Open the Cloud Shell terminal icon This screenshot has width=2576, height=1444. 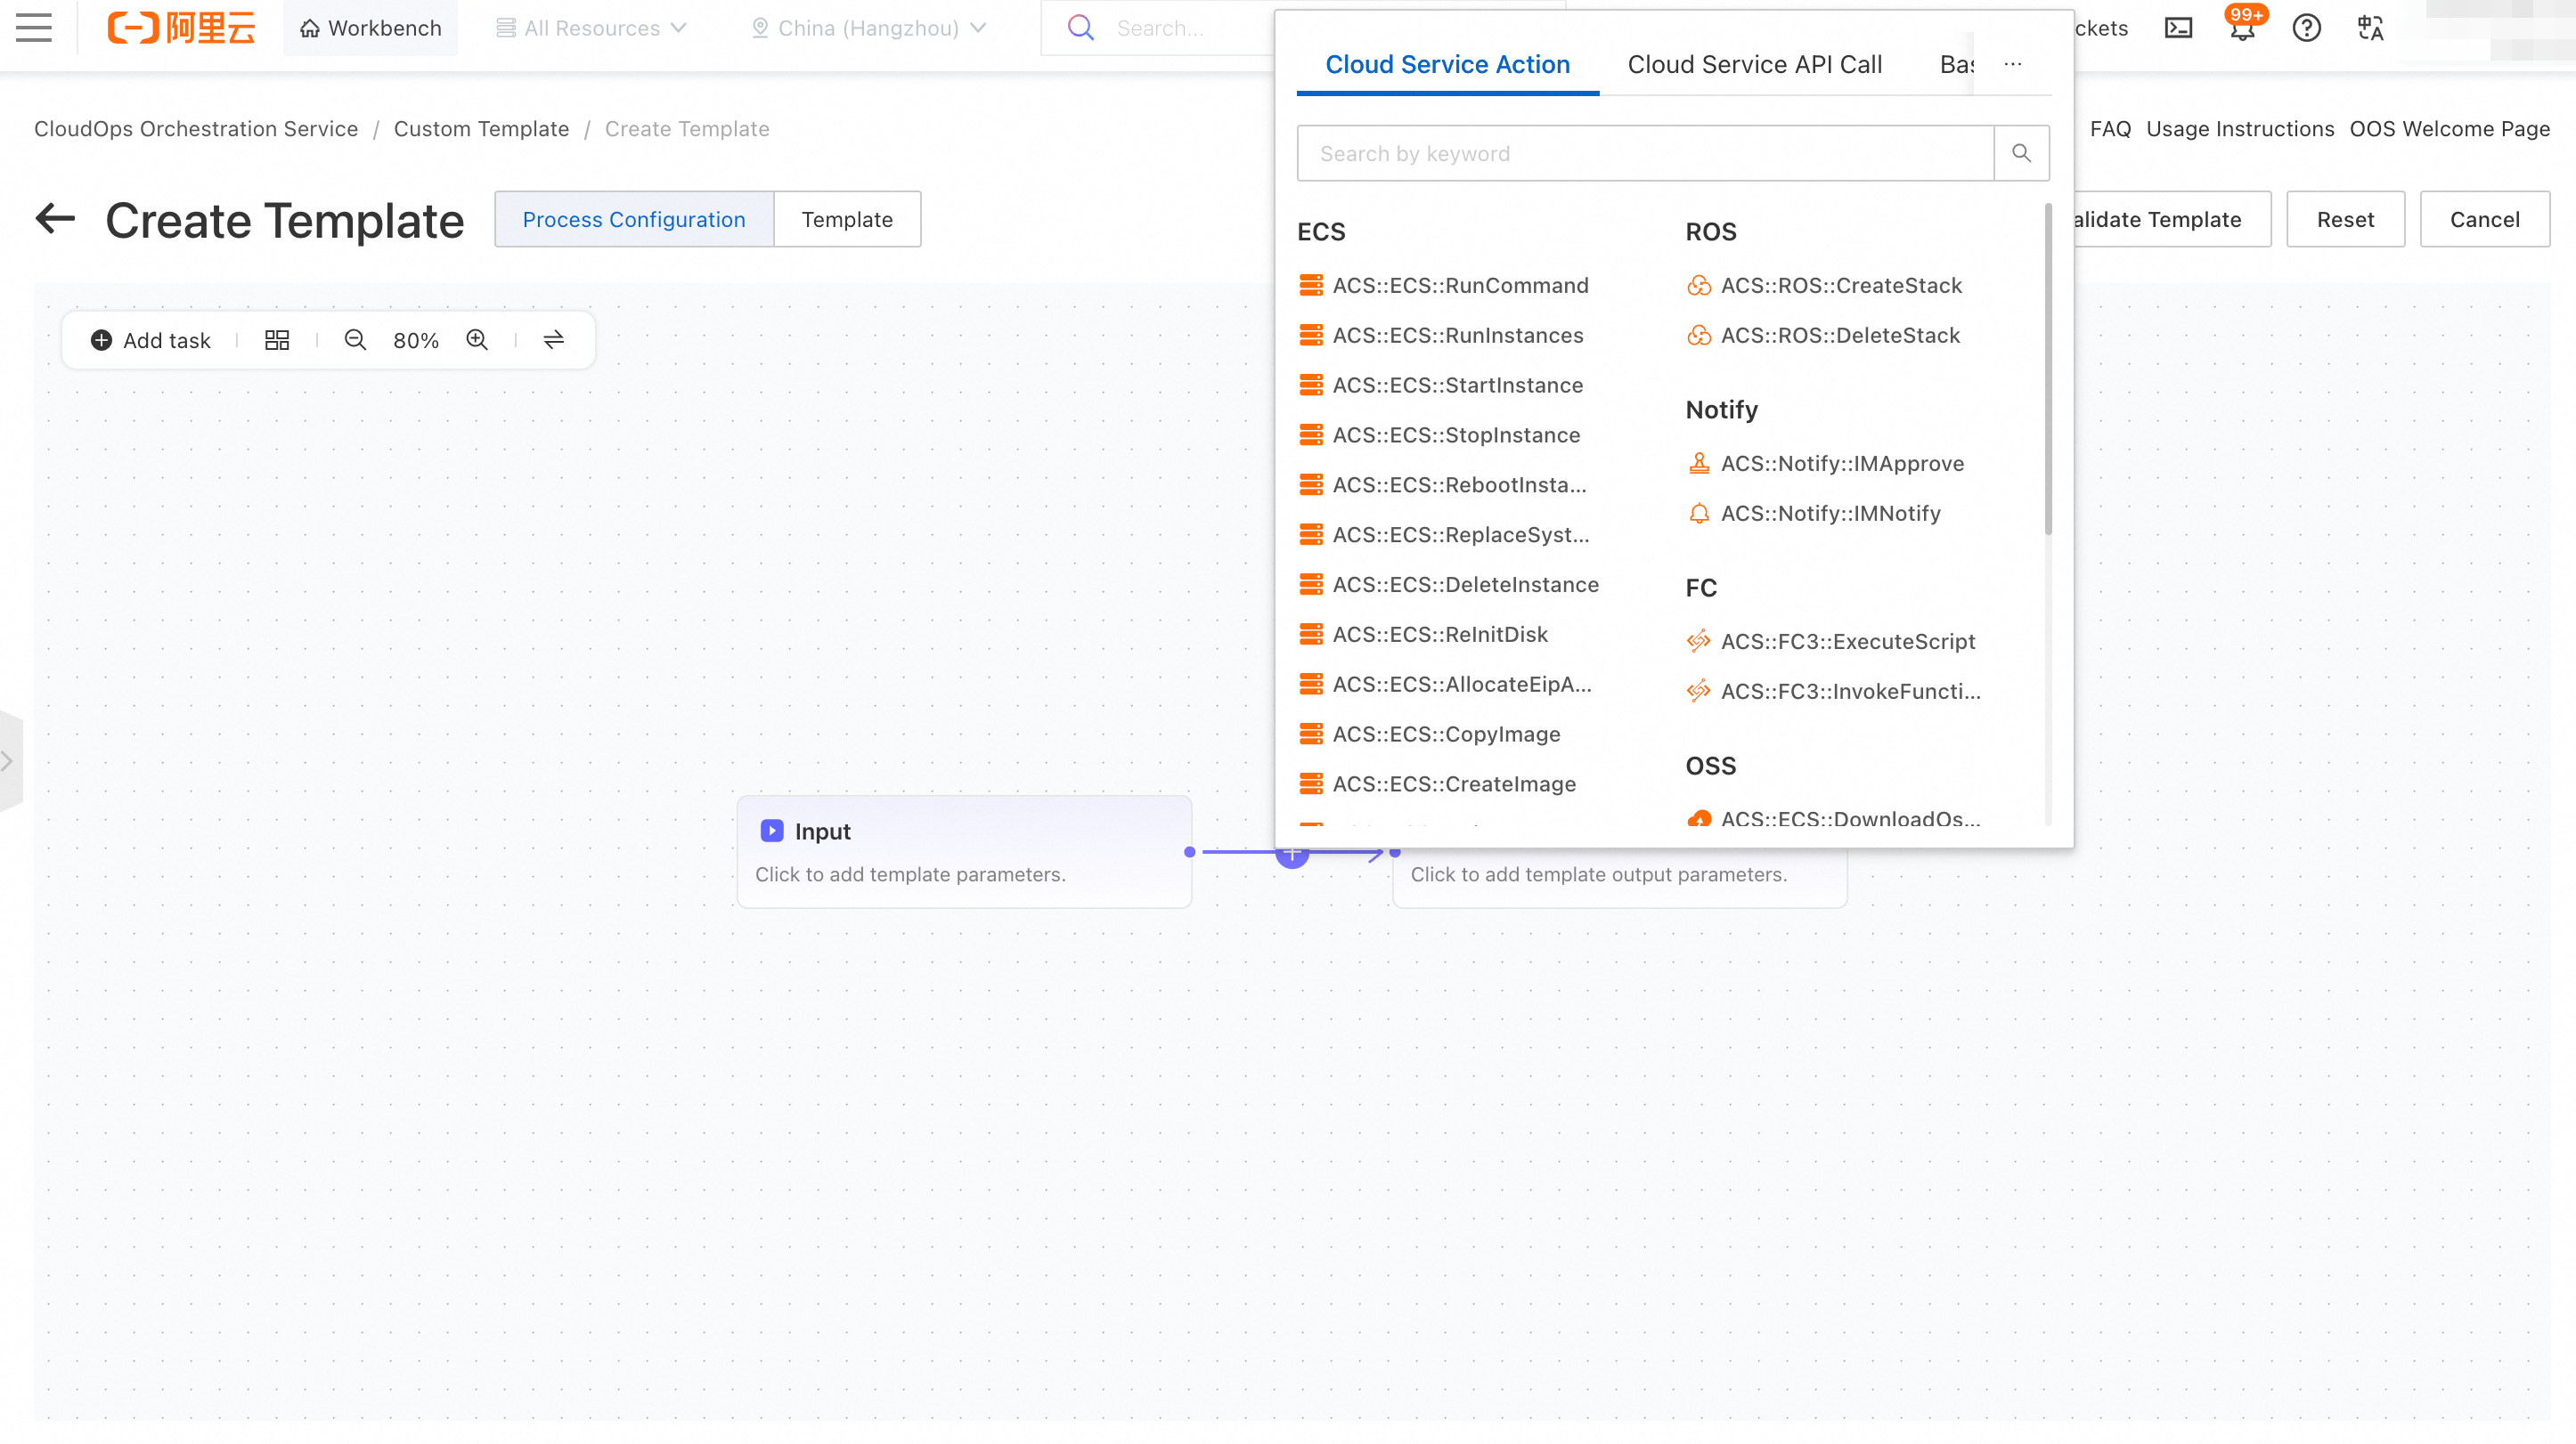pos(2178,28)
